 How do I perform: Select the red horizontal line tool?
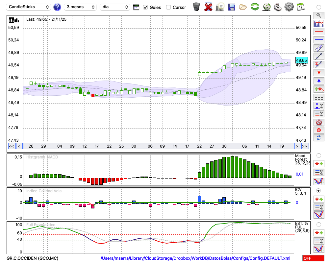(x=318, y=32)
